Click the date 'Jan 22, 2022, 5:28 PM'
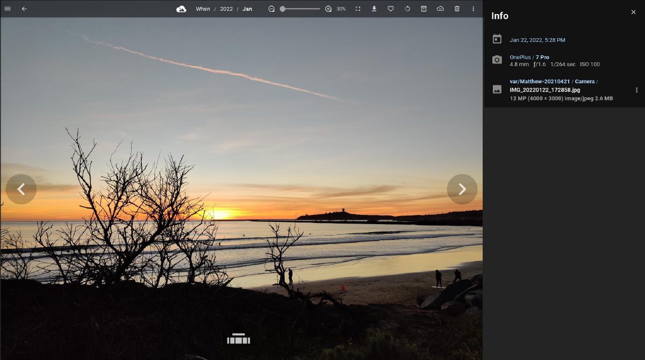The height and width of the screenshot is (360, 645). tap(537, 40)
